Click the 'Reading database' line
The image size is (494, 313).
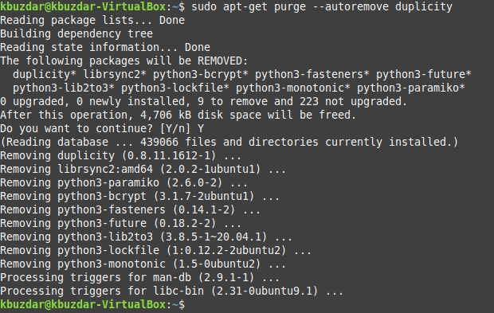tap(229, 142)
